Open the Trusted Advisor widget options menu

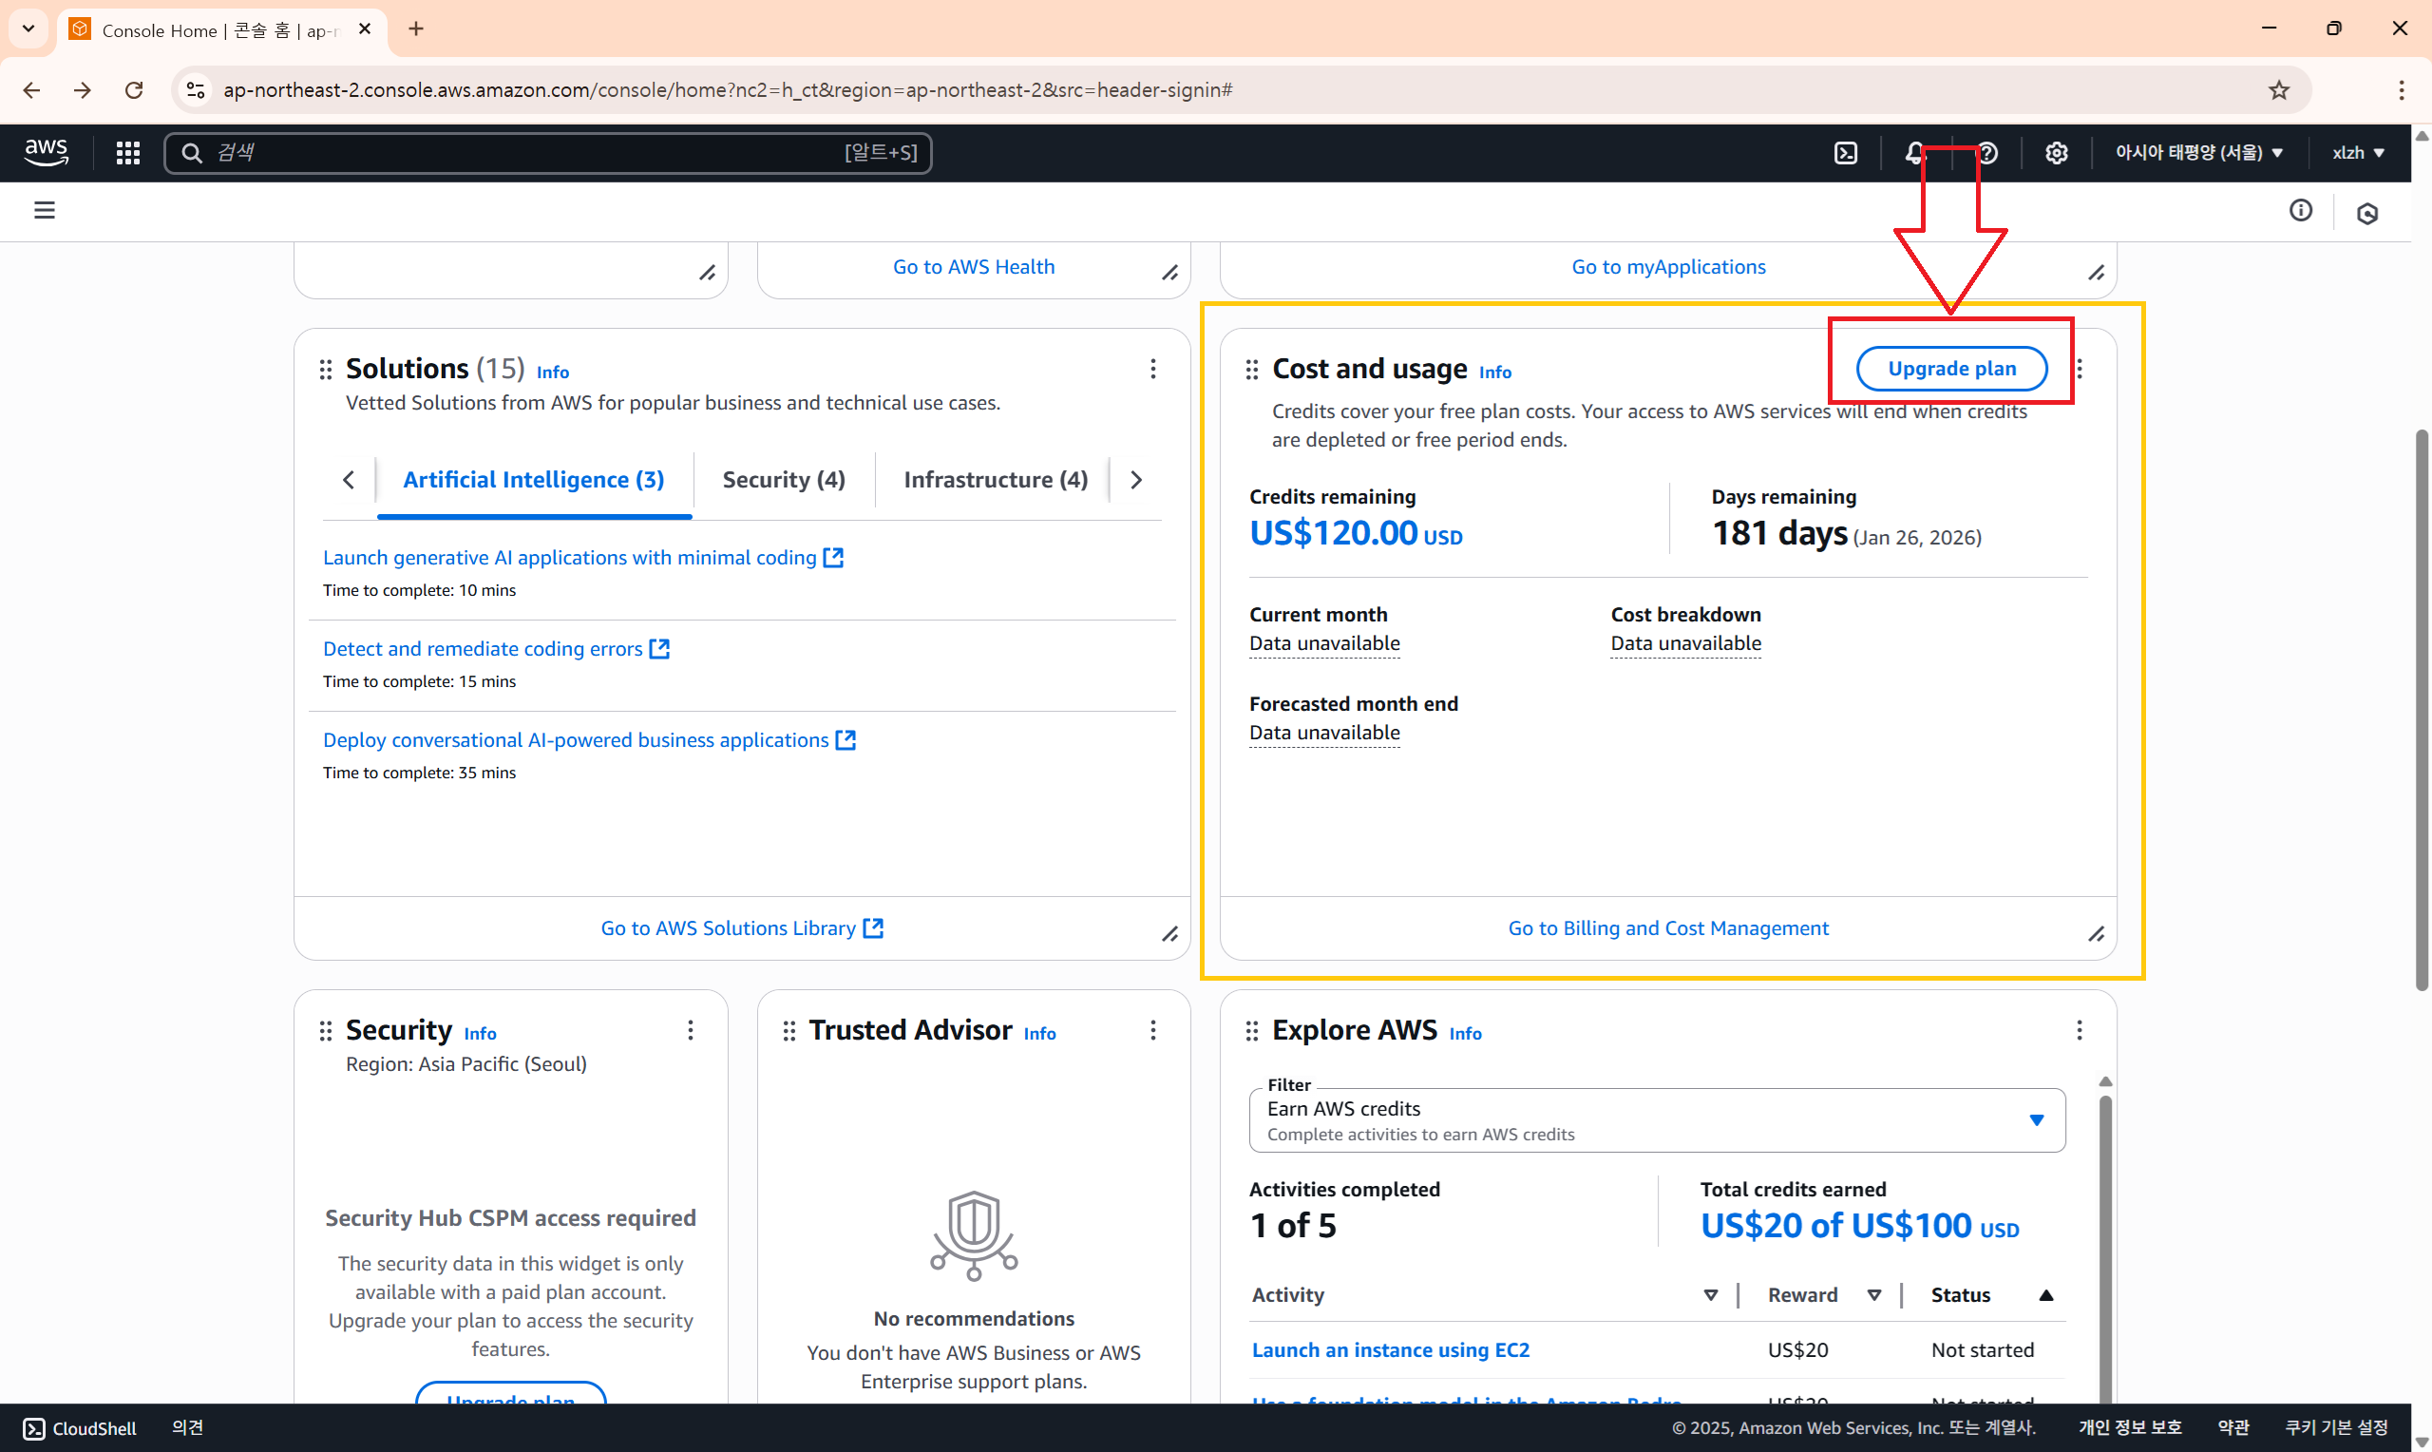(x=1153, y=1030)
